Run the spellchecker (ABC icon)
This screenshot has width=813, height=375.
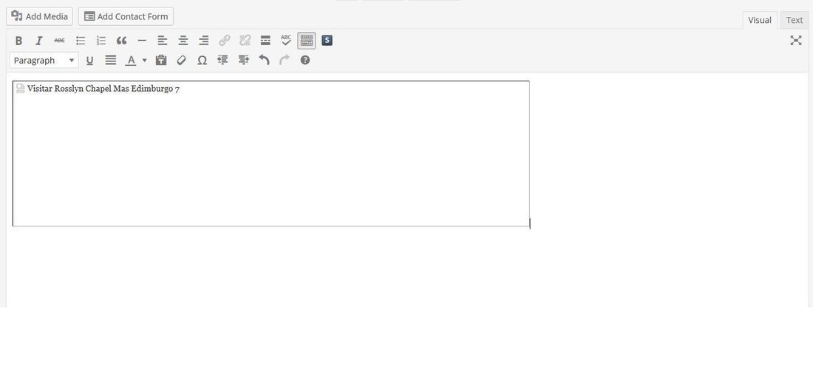[286, 41]
